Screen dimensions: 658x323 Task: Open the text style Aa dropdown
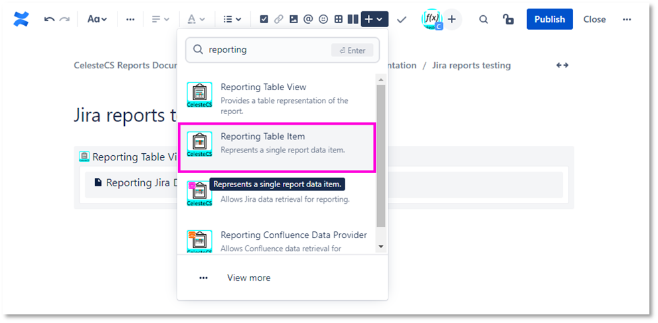pyautogui.click(x=97, y=19)
